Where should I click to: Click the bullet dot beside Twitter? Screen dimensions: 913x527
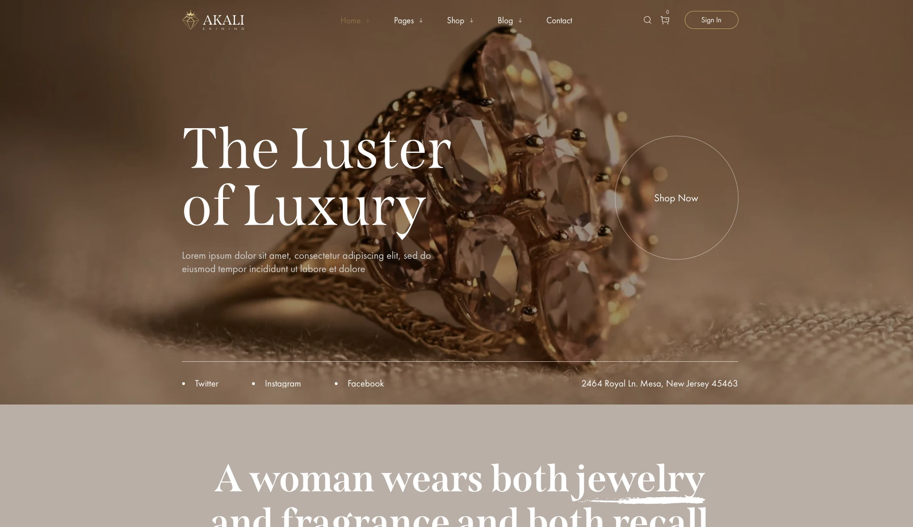click(x=184, y=384)
